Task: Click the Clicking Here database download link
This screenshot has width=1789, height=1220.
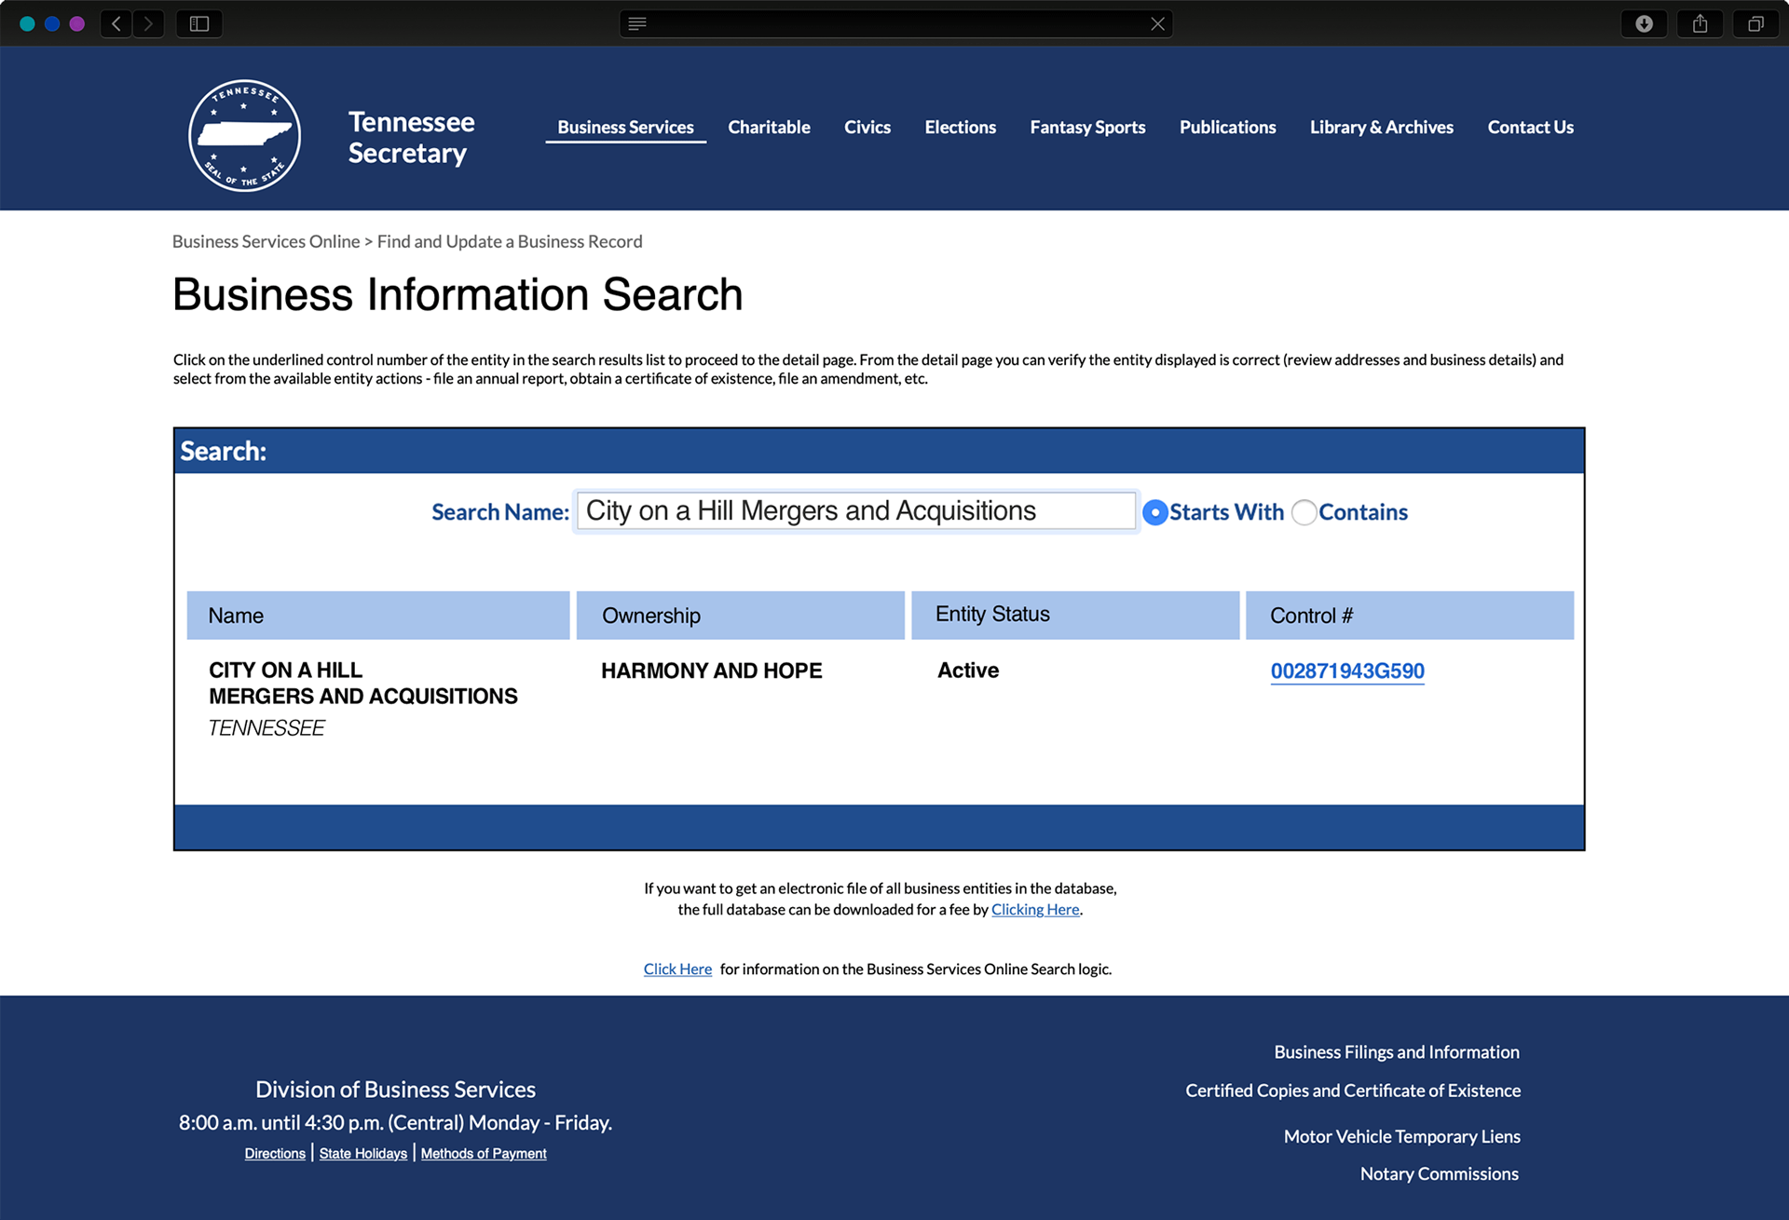Action: point(1034,910)
